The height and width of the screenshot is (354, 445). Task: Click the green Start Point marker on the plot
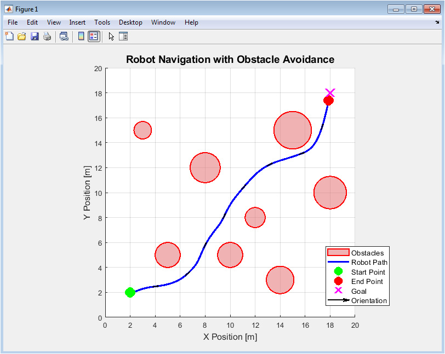[130, 292]
